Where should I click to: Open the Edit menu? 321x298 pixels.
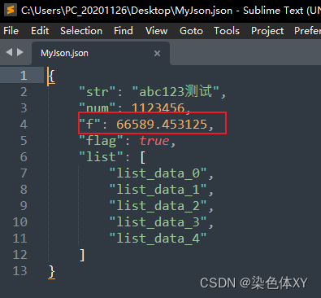coord(40,31)
